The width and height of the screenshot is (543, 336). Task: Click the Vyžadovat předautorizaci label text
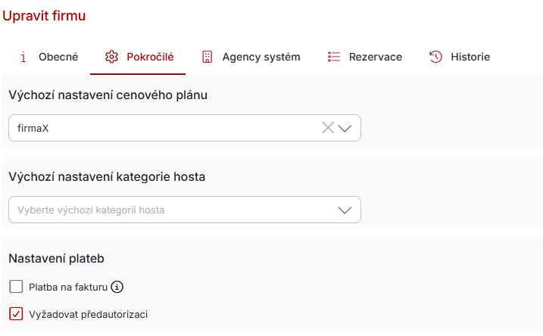(88, 313)
